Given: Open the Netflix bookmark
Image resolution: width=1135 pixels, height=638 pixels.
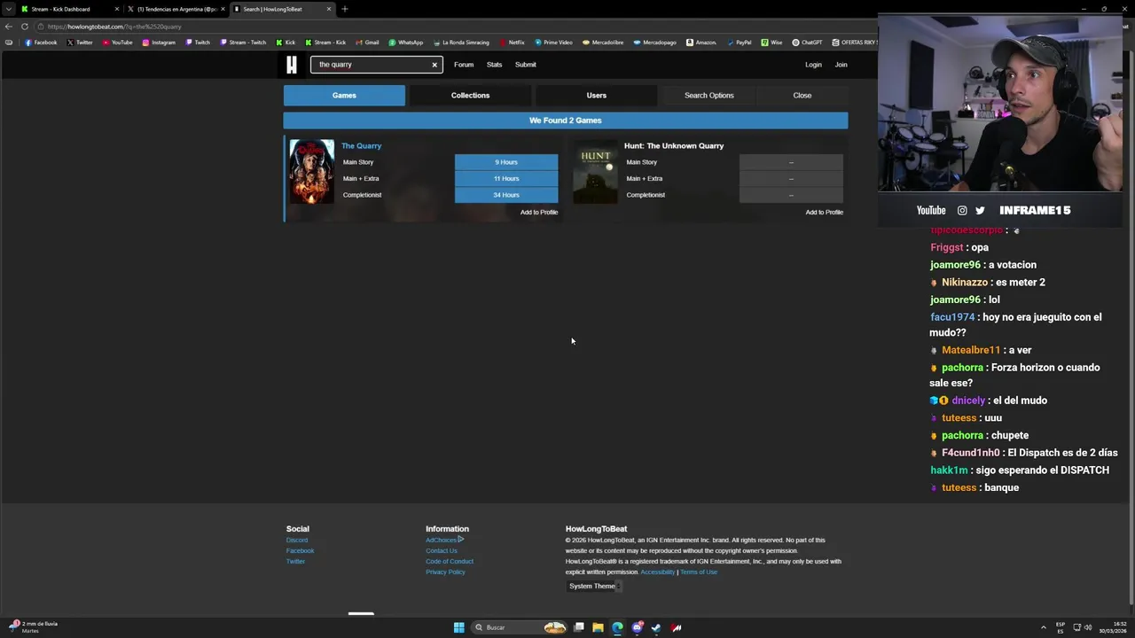Looking at the screenshot, I should pos(512,43).
